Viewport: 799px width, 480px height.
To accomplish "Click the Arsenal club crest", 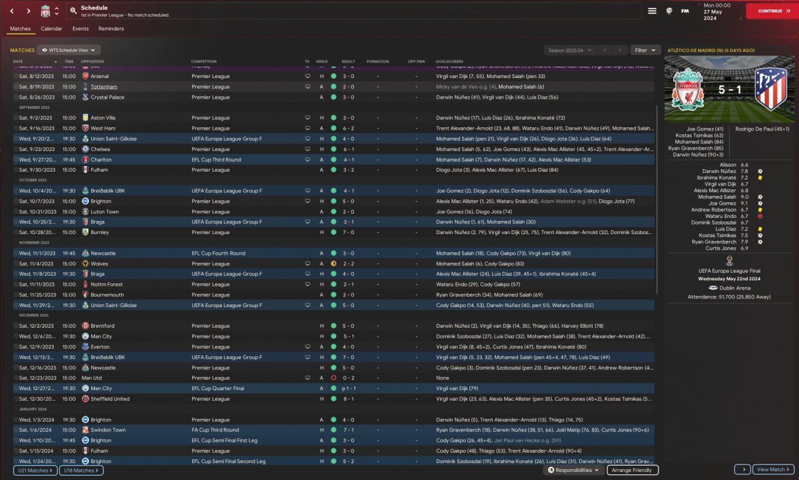I will pyautogui.click(x=86, y=76).
